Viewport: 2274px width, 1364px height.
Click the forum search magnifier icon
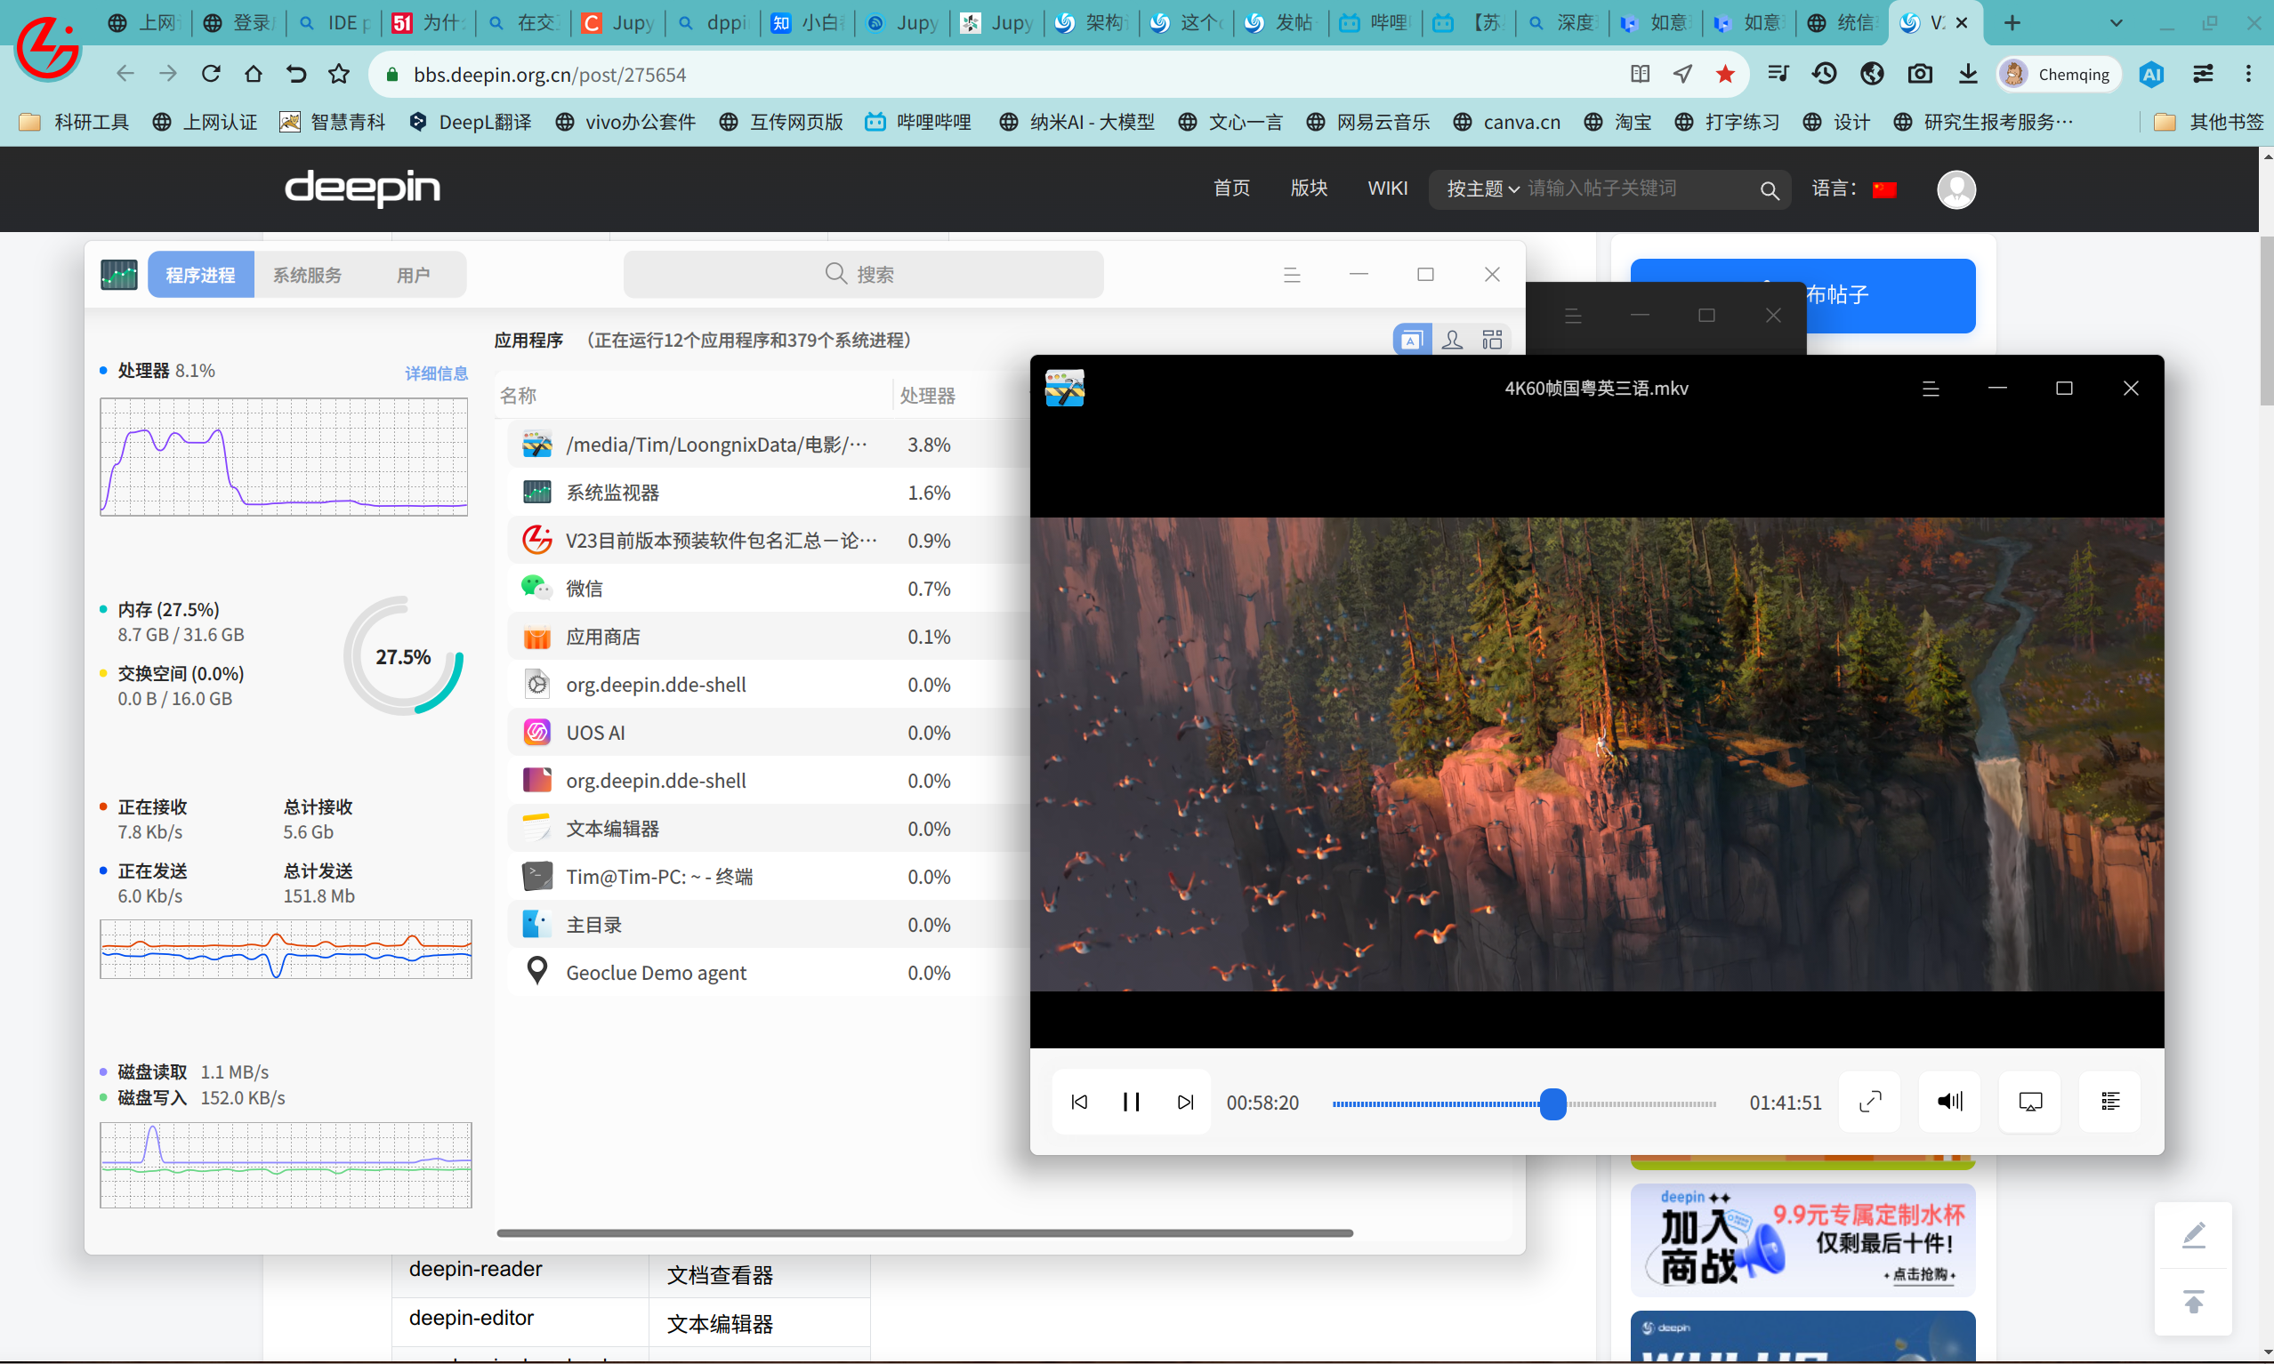1770,190
